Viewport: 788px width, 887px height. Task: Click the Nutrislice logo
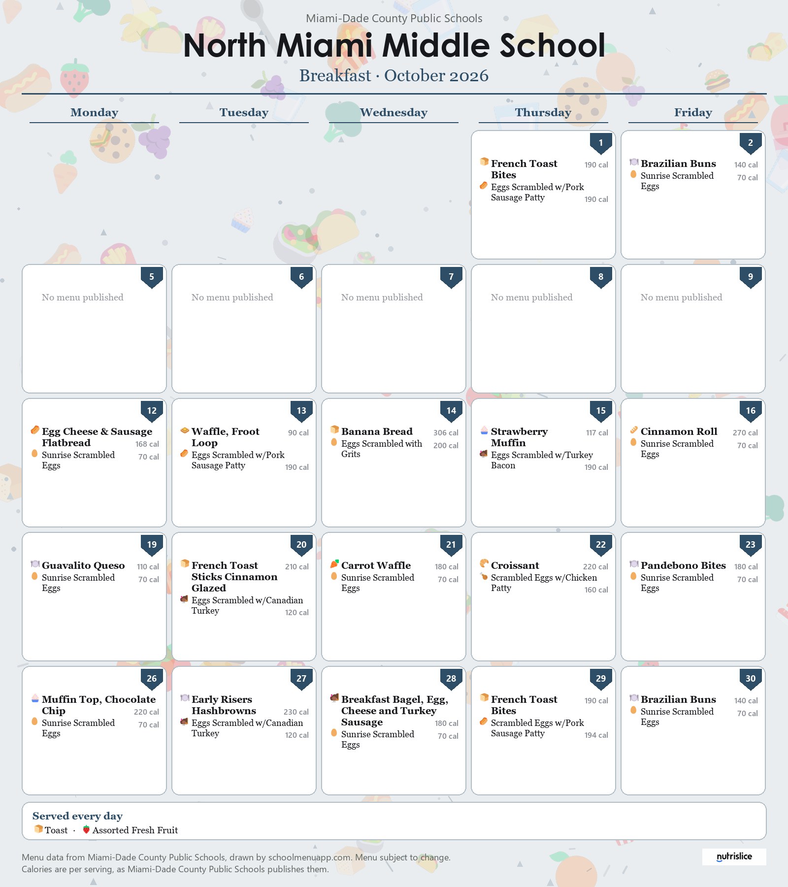tap(734, 856)
